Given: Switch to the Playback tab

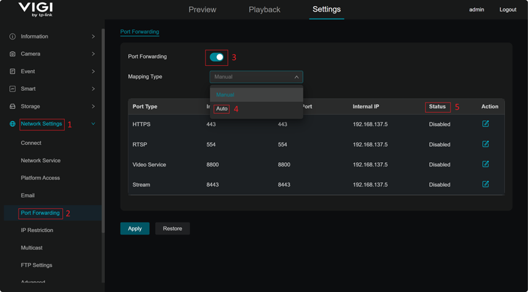Looking at the screenshot, I should [264, 10].
